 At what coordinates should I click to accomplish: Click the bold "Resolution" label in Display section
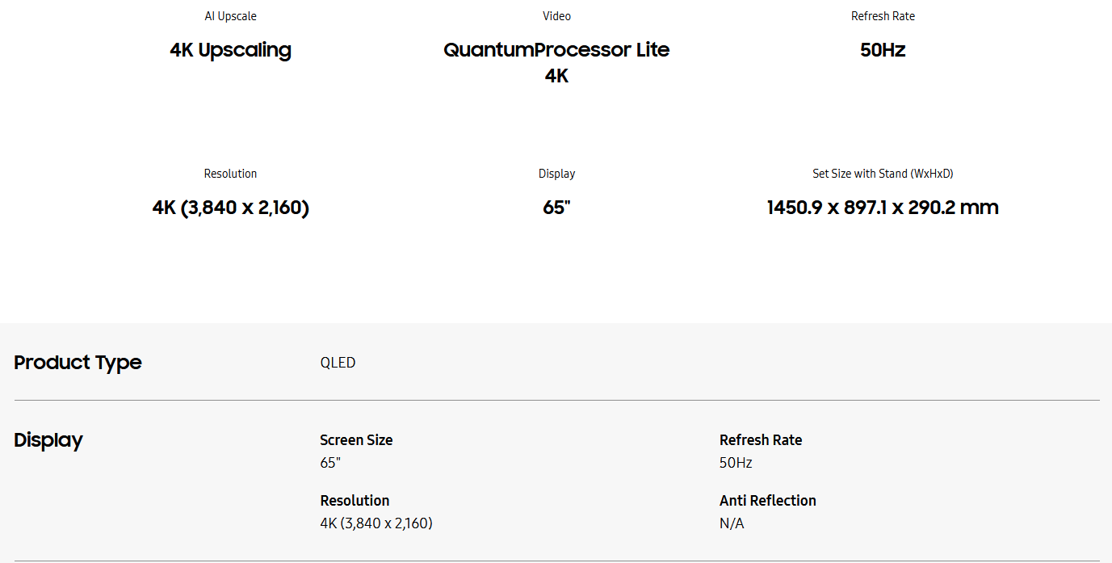[355, 501]
